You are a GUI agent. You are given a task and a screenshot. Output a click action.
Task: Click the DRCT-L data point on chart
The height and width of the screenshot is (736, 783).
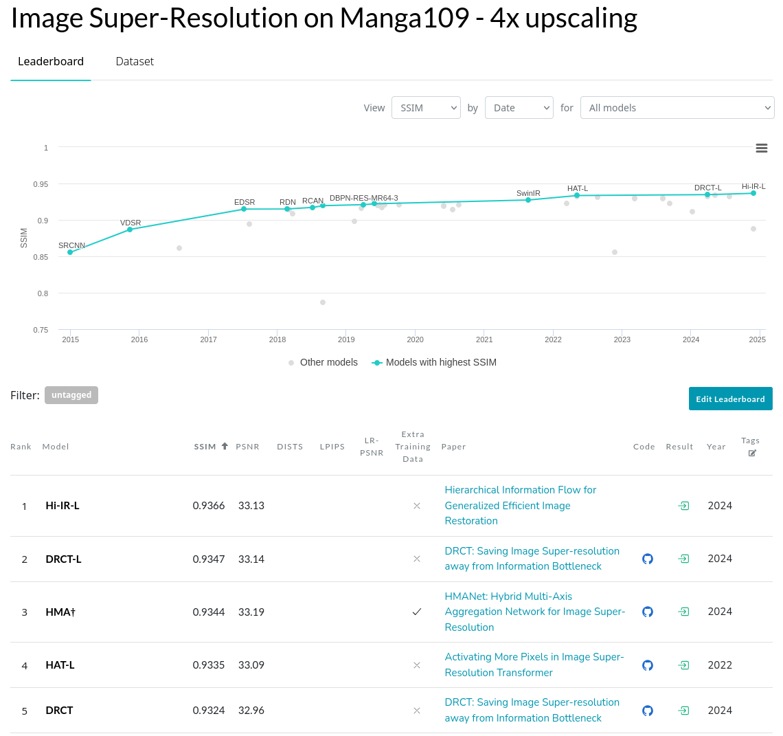707,194
